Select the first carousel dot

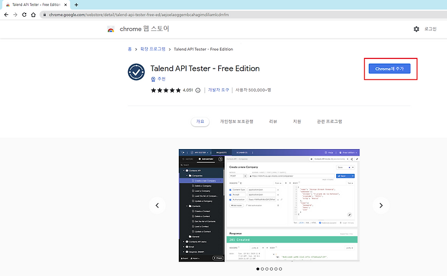257,269
